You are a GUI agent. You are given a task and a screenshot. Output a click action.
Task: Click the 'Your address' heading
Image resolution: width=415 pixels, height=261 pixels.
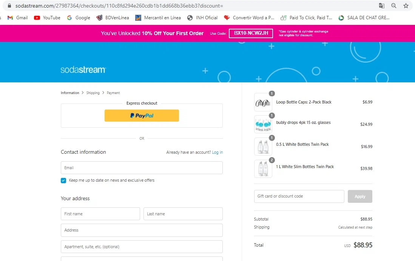[75, 199]
